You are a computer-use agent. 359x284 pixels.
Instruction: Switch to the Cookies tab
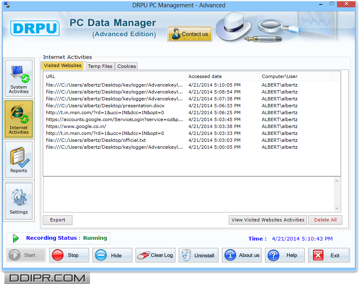[x=126, y=66]
